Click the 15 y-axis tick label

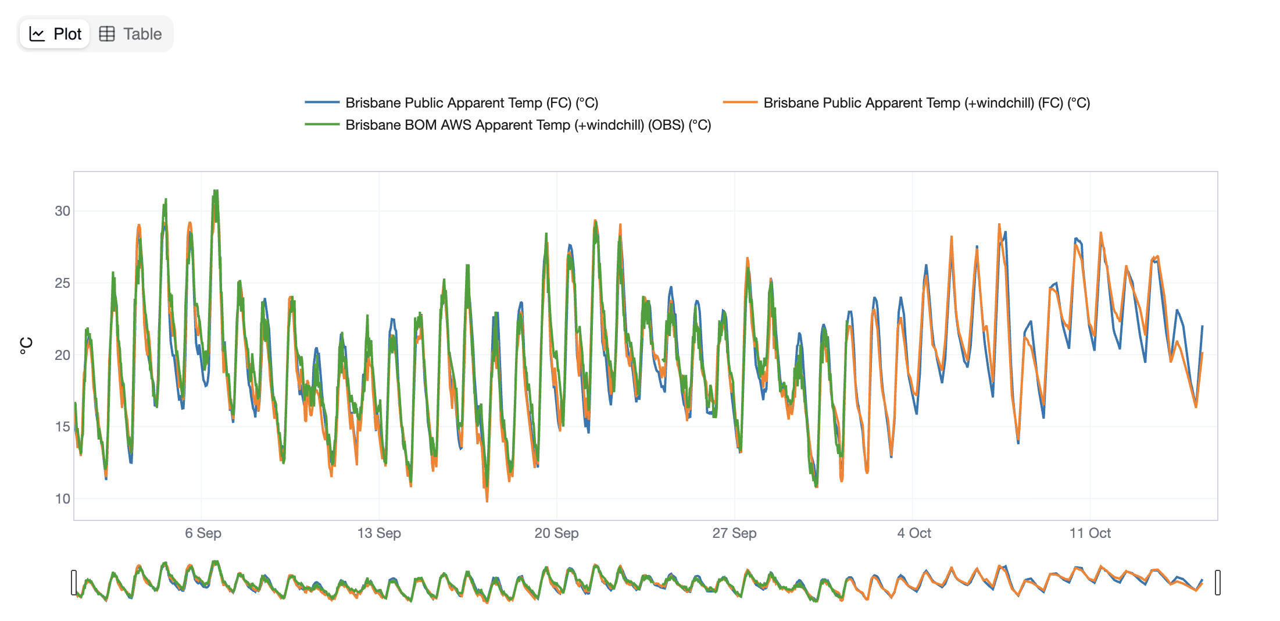coord(62,427)
